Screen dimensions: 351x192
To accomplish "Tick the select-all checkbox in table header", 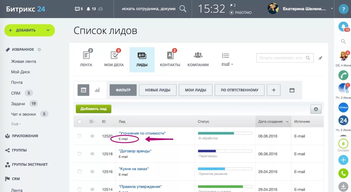I will (79, 121).
